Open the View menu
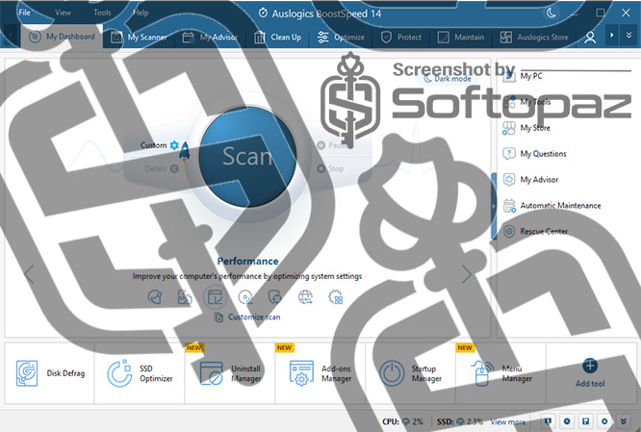Image resolution: width=641 pixels, height=432 pixels. tap(63, 13)
